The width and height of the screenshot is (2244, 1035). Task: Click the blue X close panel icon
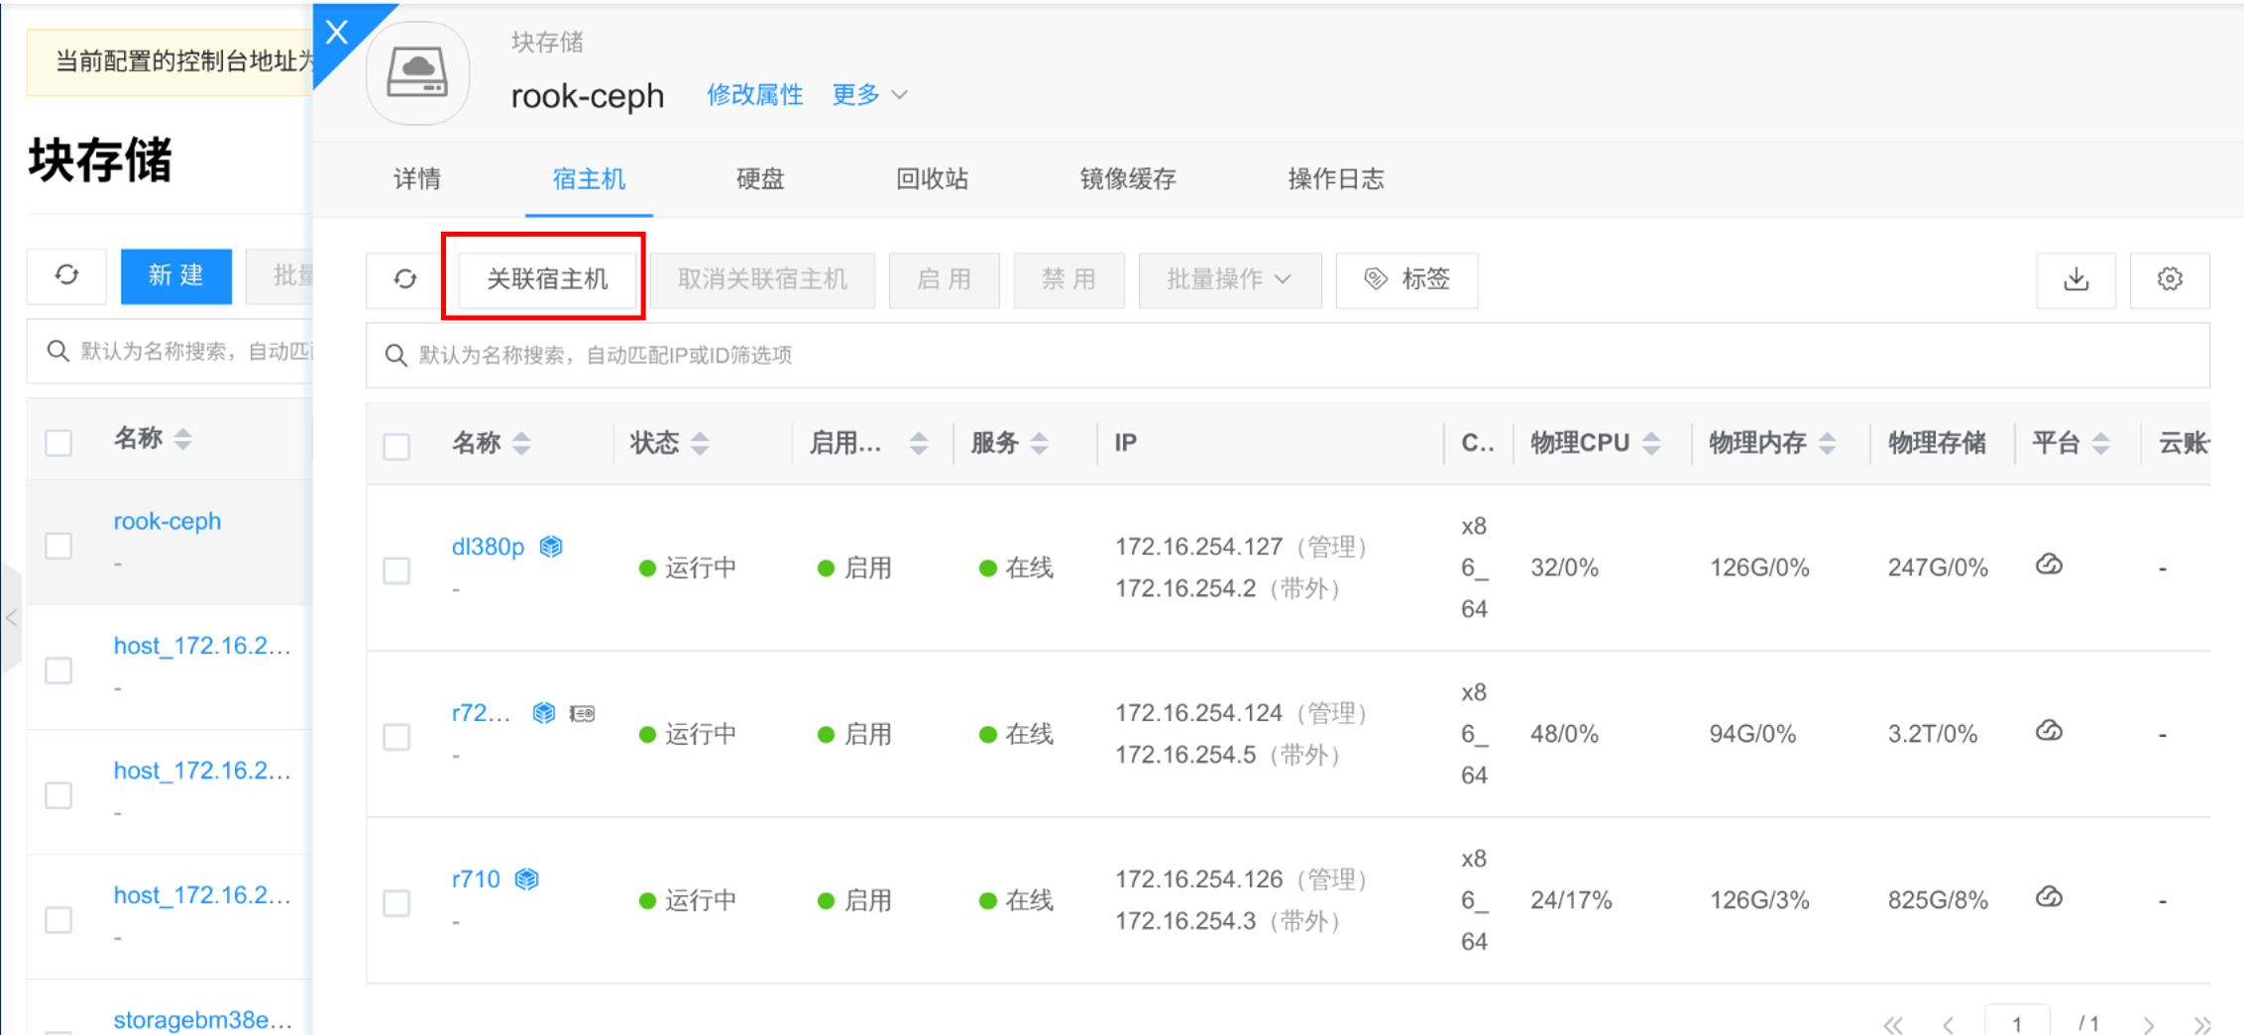[337, 33]
